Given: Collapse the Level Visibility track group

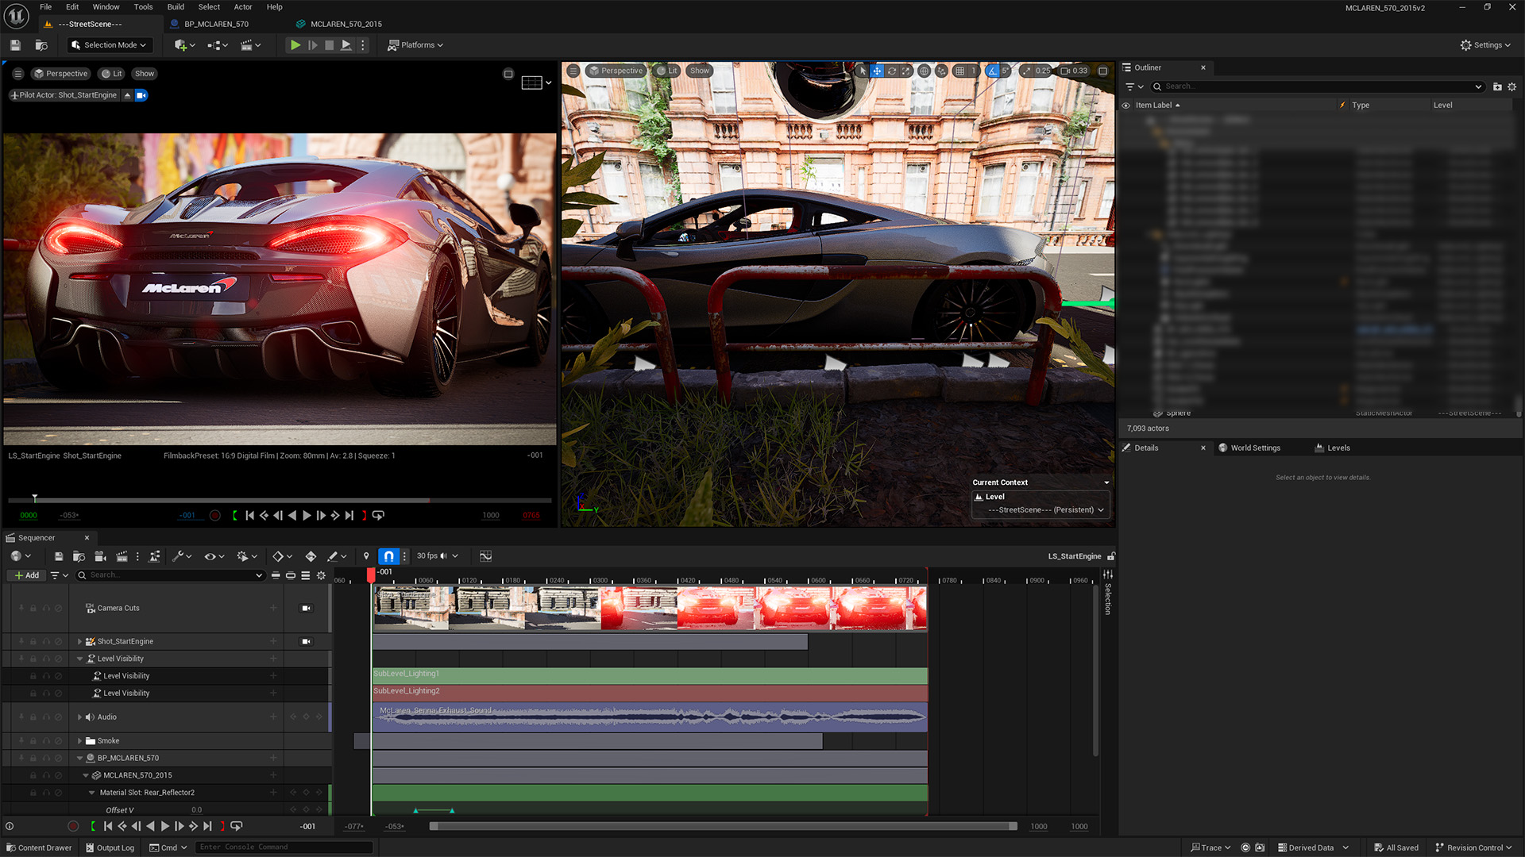Looking at the screenshot, I should (x=79, y=659).
